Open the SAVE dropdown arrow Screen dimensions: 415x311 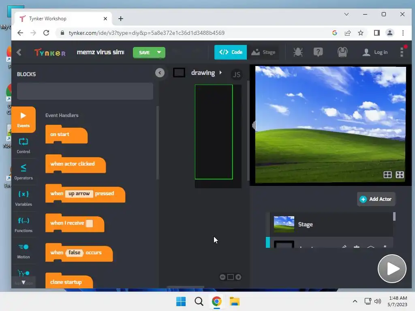[x=159, y=52]
